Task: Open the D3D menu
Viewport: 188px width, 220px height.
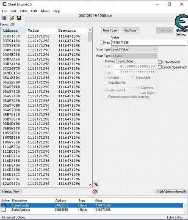Action: [x=34, y=11]
